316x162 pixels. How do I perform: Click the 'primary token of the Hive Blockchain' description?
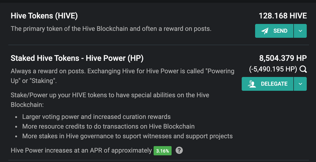[x=111, y=29]
